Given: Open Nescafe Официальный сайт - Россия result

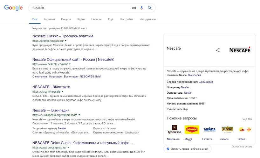Looking at the screenshot, I should point(73,60).
